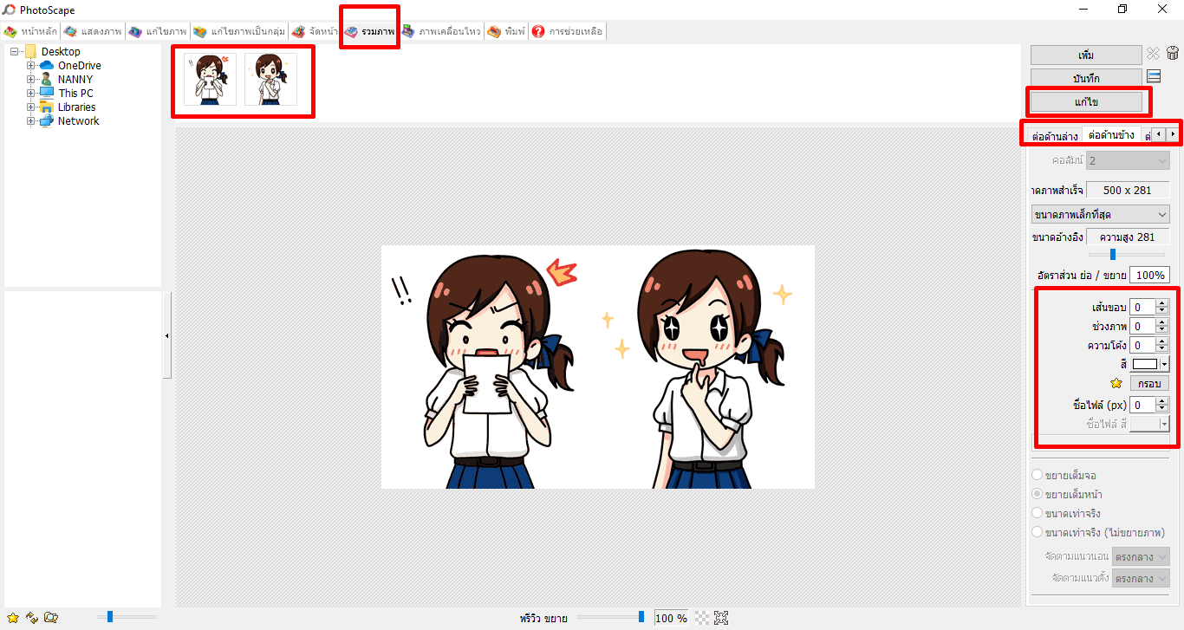Screen dimensions: 1184x630
Task: Switch to the แก้ไขภาพ editor tab
Action: point(157,31)
